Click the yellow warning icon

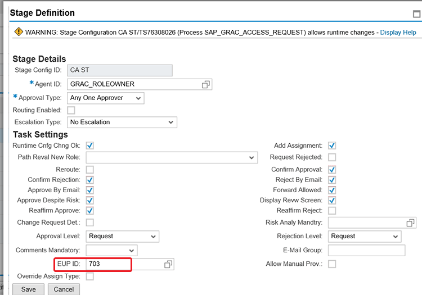click(x=18, y=33)
